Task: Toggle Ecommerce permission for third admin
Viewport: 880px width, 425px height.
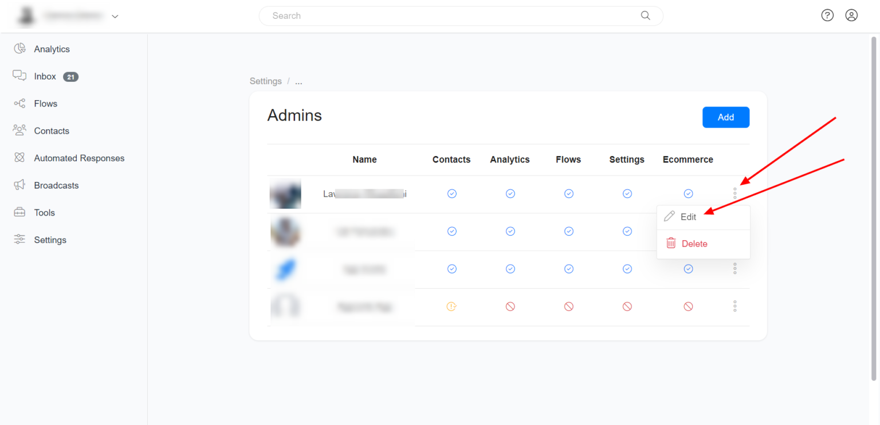Action: tap(688, 269)
